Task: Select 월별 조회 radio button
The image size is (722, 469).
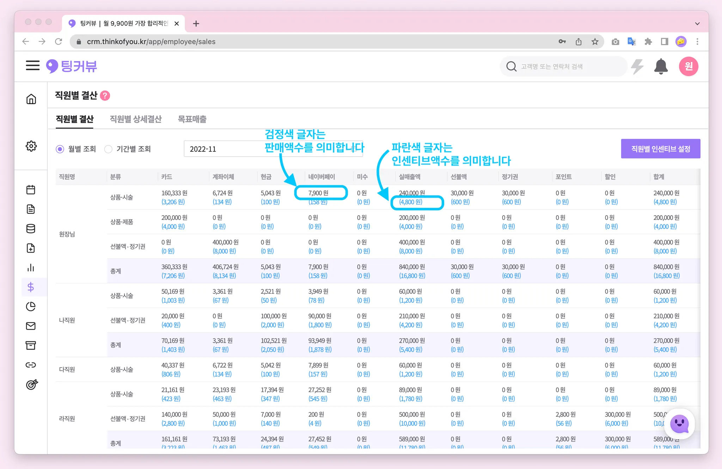Action: (x=60, y=149)
